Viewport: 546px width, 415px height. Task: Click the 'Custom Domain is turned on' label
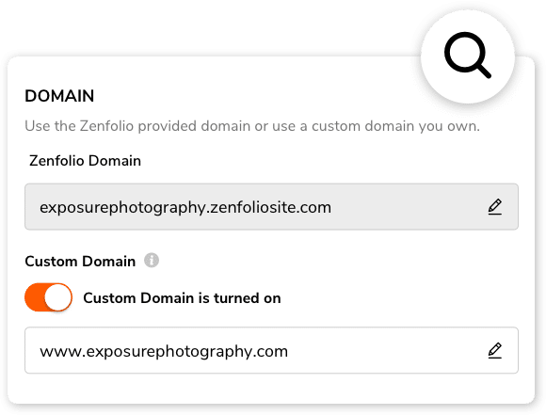(x=182, y=298)
